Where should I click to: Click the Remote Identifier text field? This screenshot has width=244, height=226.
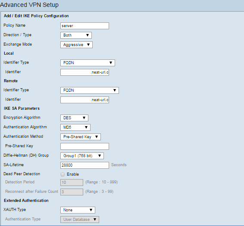click(84, 100)
